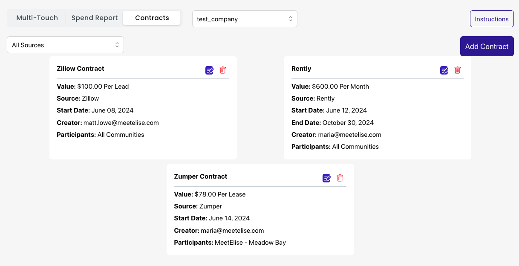Expand the All Sources filter dropdown
This screenshot has width=519, height=266.
coord(65,45)
